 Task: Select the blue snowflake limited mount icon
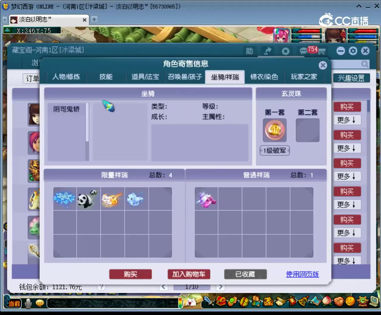(x=65, y=199)
